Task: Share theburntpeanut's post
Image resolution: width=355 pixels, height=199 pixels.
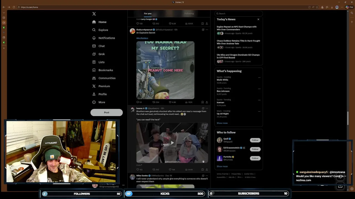Action: click(207, 102)
